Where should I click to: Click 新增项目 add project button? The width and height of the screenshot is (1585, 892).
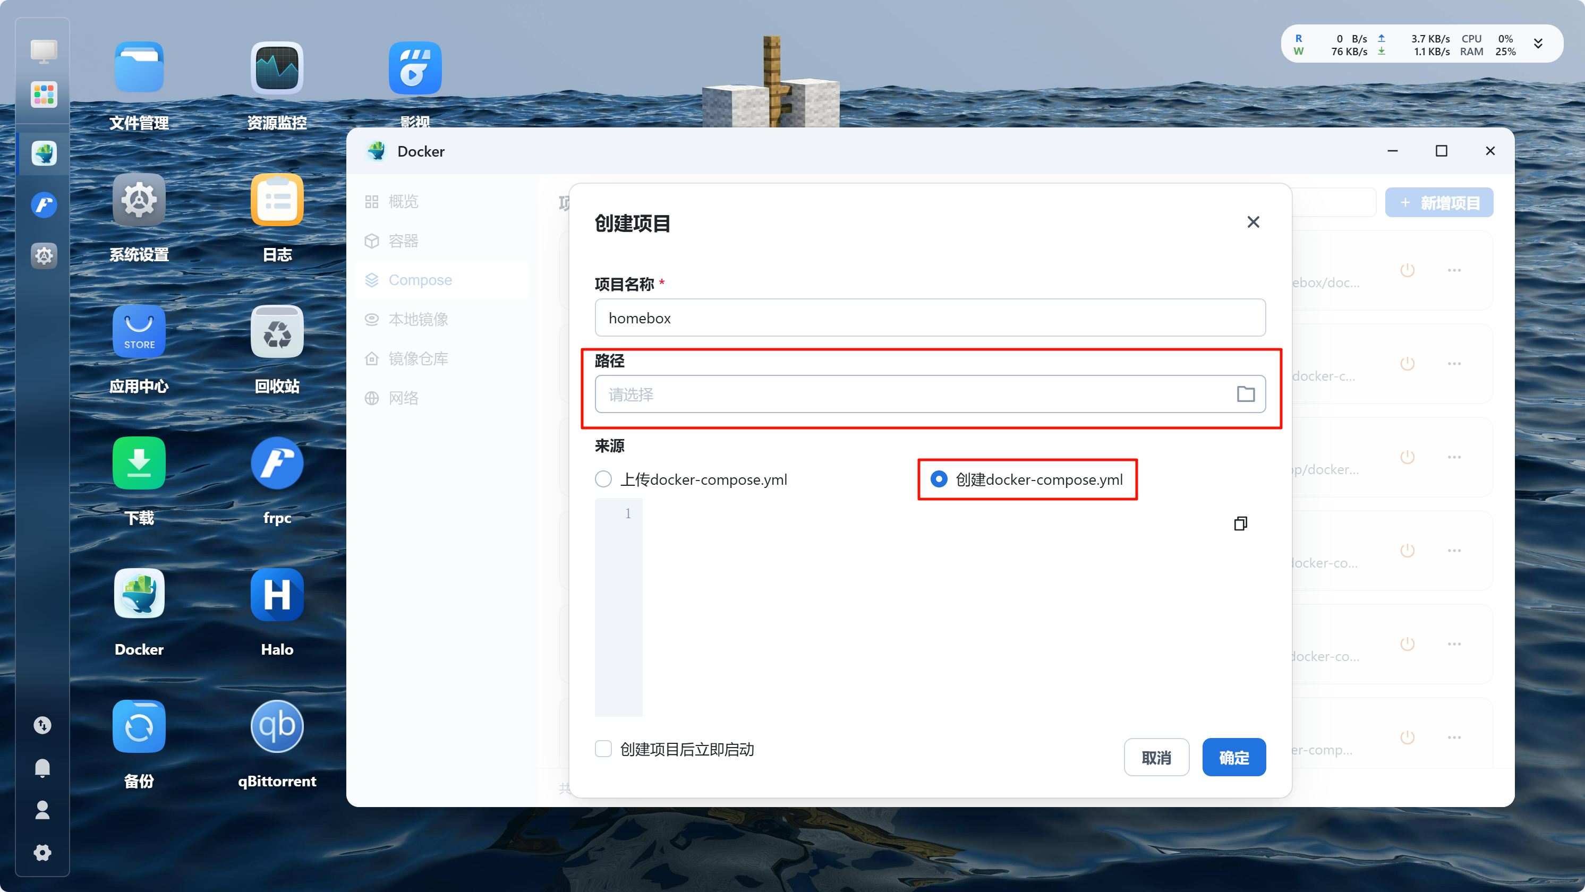(x=1439, y=202)
